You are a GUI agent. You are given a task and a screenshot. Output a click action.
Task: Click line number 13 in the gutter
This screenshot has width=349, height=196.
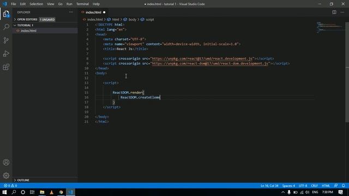[87, 83]
